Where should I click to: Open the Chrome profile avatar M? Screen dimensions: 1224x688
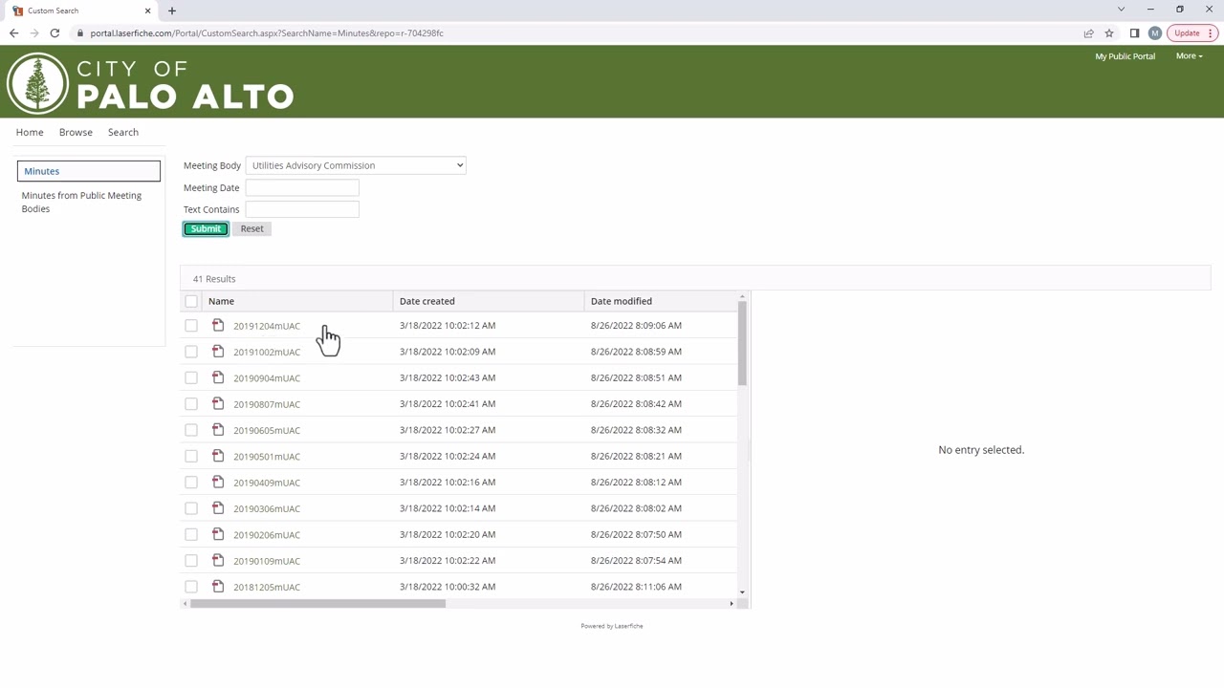pos(1155,32)
